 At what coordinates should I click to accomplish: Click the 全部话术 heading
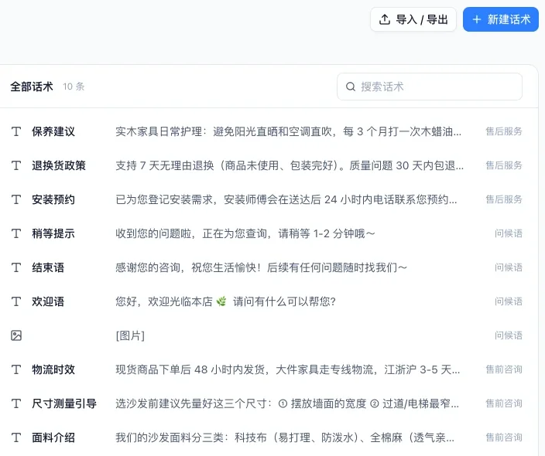point(32,87)
